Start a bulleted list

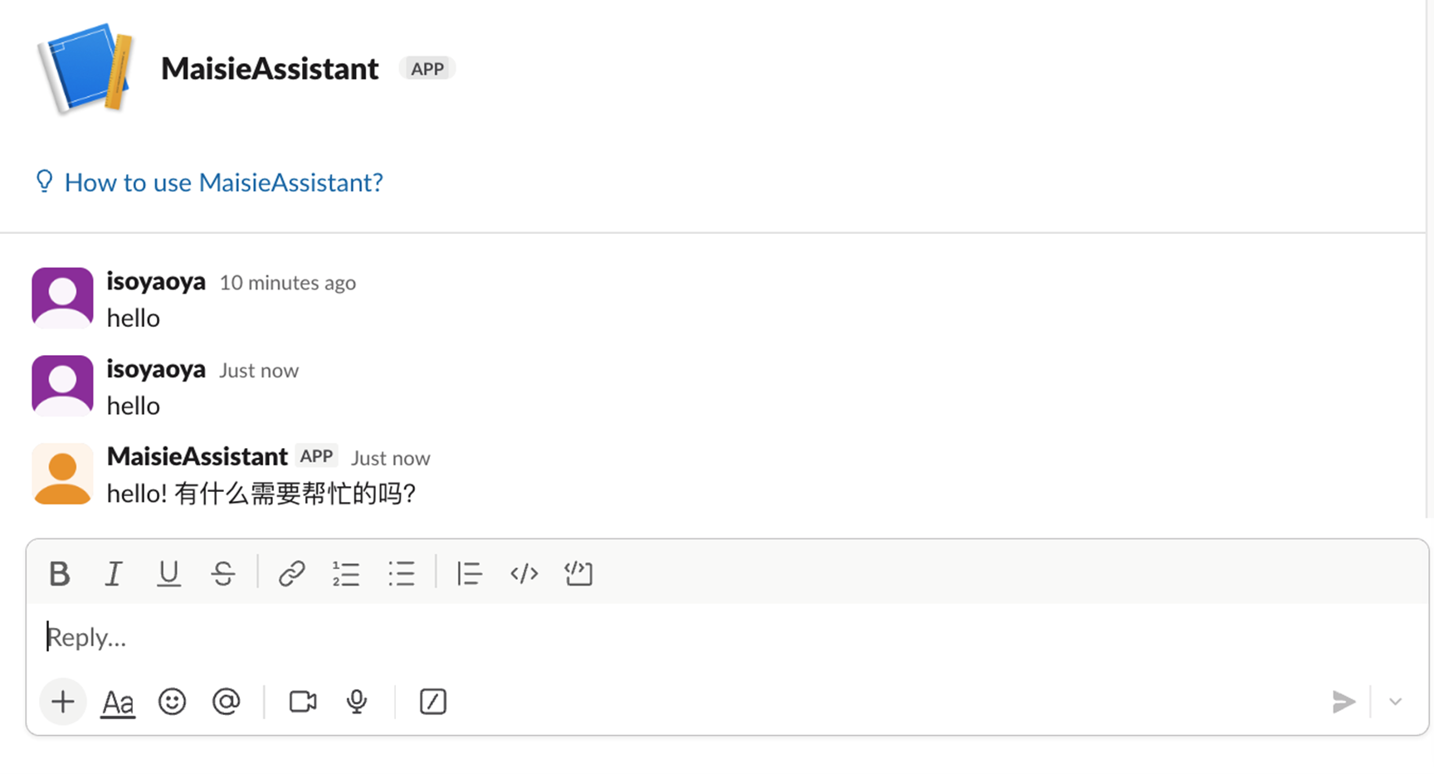click(x=401, y=573)
